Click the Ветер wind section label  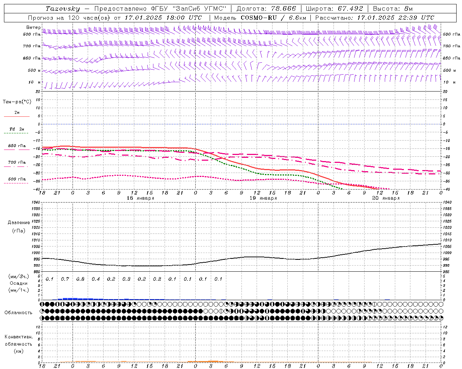33,27
